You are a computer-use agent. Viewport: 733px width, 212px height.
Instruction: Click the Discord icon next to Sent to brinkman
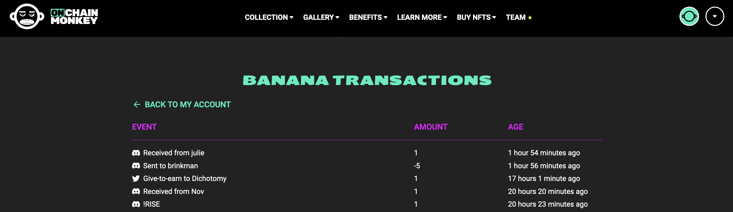click(x=136, y=166)
